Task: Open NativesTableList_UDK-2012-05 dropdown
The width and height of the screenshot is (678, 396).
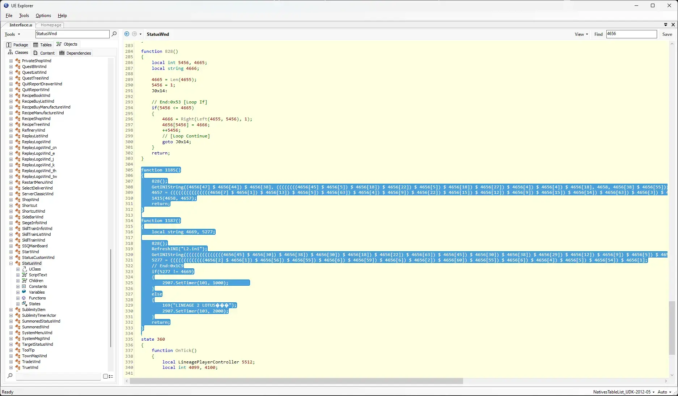Action: 624,392
